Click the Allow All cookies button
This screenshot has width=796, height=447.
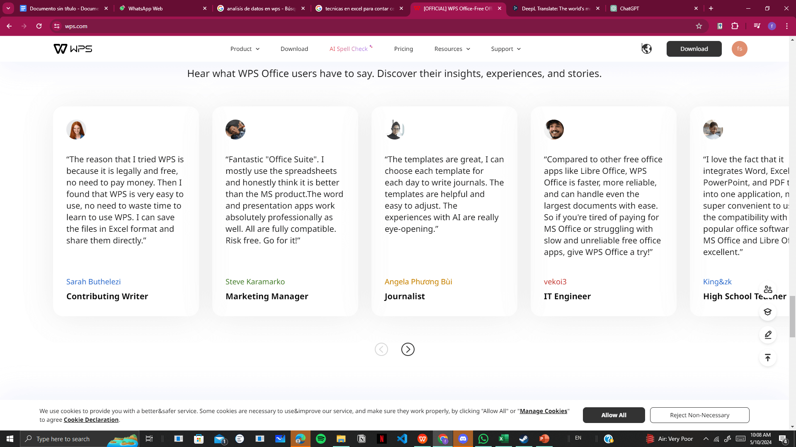pyautogui.click(x=614, y=415)
